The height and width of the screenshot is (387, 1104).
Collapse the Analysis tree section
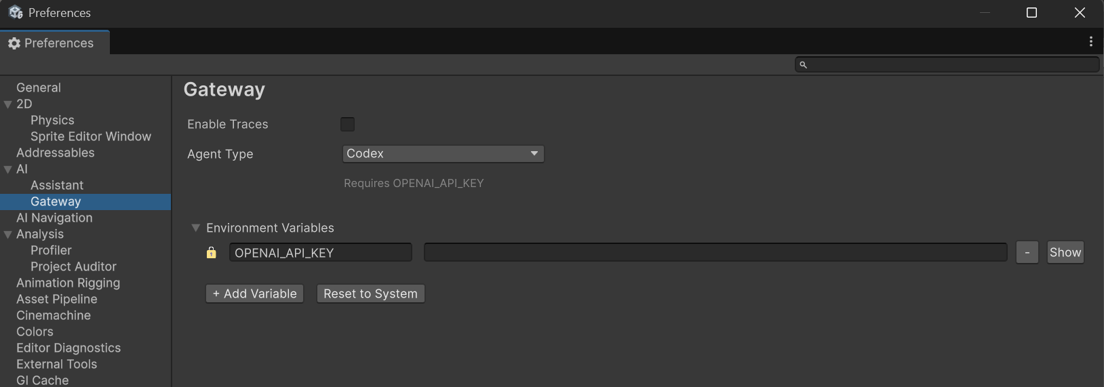pos(8,235)
